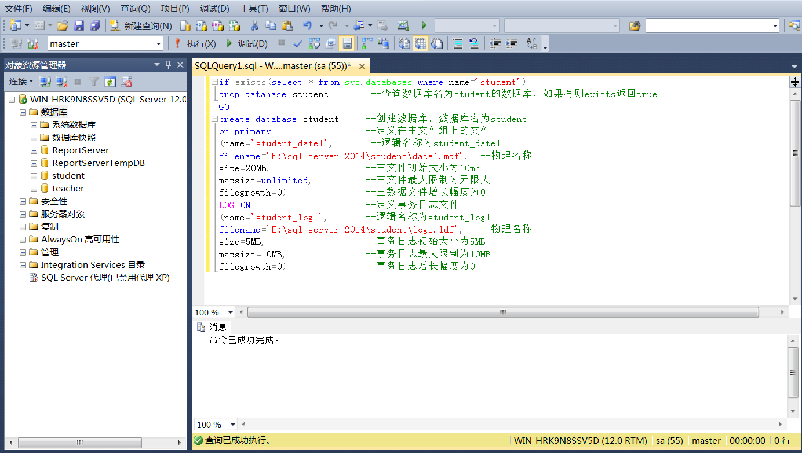Switch to the 消息 results tab
802x453 pixels.
coord(213,327)
